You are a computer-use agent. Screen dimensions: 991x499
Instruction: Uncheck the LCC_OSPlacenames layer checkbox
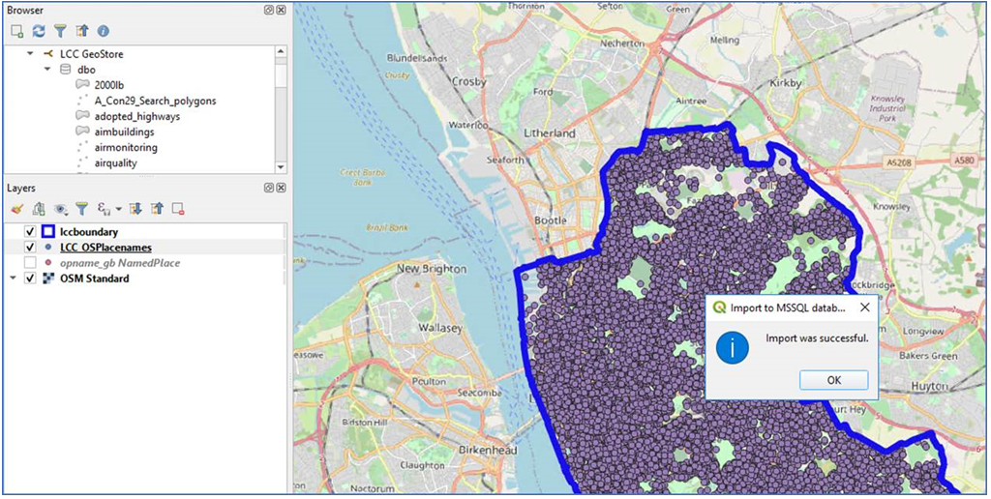[x=30, y=247]
